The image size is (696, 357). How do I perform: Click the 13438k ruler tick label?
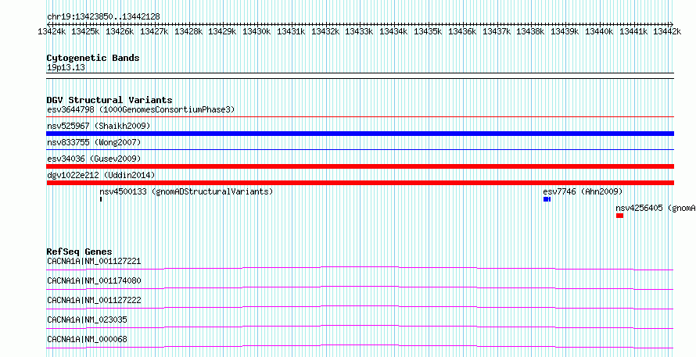pyautogui.click(x=530, y=31)
